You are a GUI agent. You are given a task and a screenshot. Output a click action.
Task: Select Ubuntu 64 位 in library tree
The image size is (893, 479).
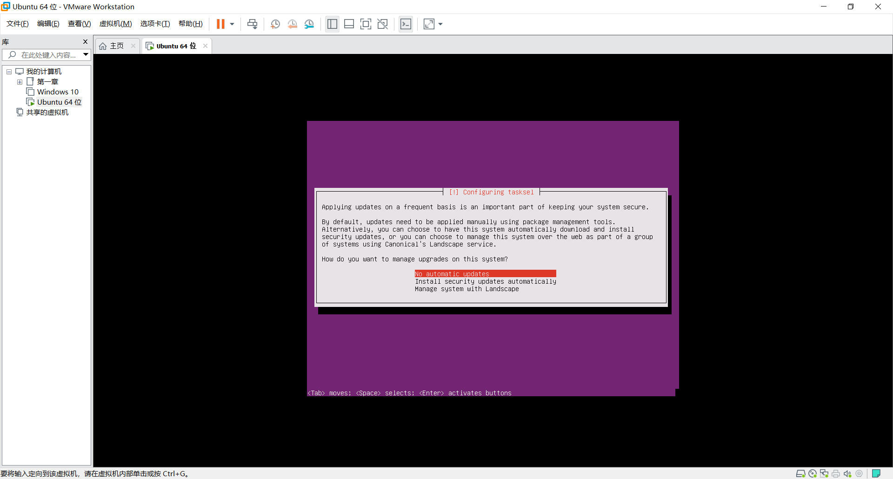(59, 102)
